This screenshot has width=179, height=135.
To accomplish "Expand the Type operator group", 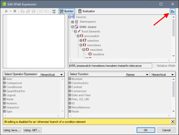I will pyautogui.click(x=4, y=111).
